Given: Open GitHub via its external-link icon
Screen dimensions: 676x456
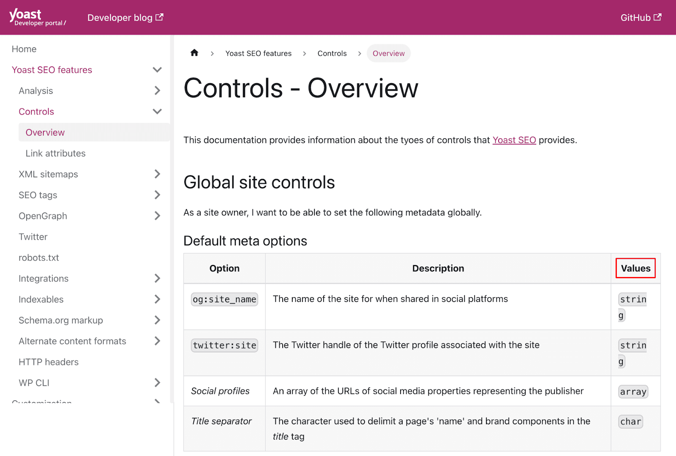Looking at the screenshot, I should tap(657, 17).
